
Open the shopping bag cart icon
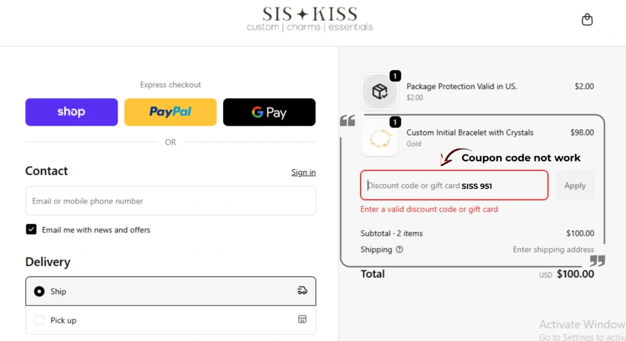(x=587, y=19)
